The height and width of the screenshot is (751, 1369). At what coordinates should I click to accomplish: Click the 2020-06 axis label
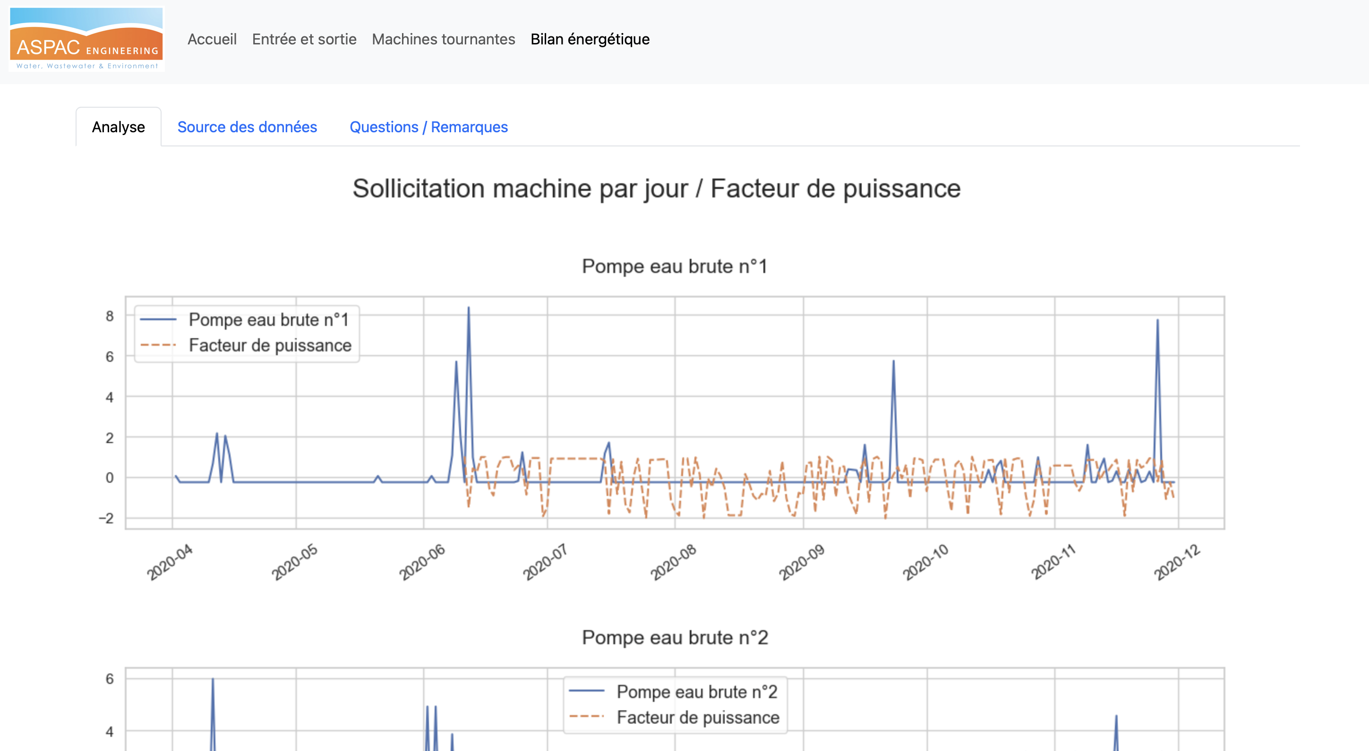422,562
